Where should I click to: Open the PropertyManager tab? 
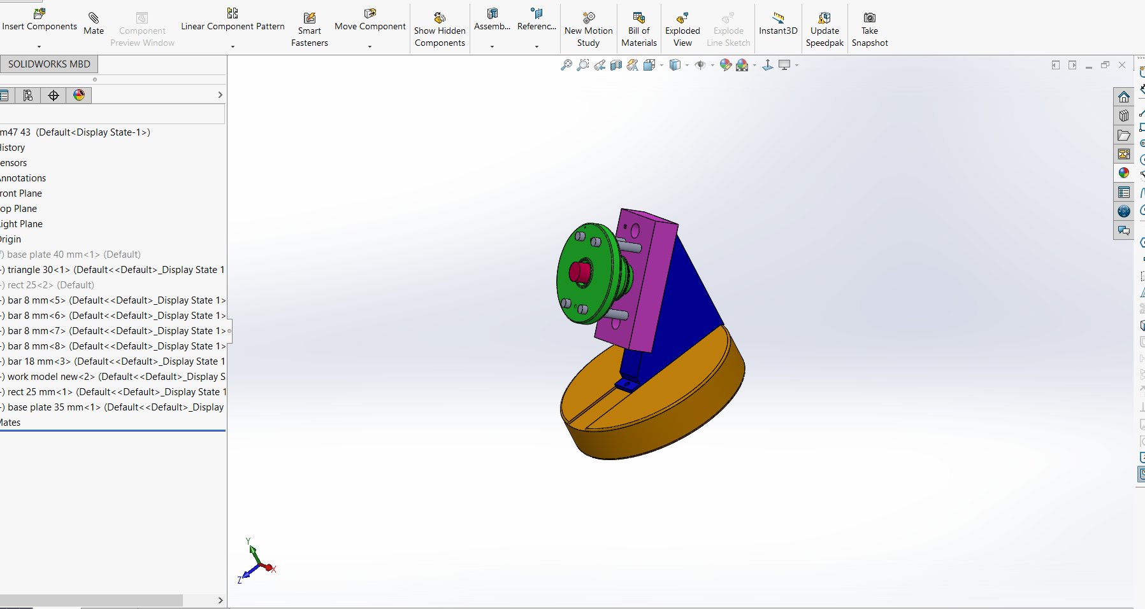pyautogui.click(x=5, y=95)
